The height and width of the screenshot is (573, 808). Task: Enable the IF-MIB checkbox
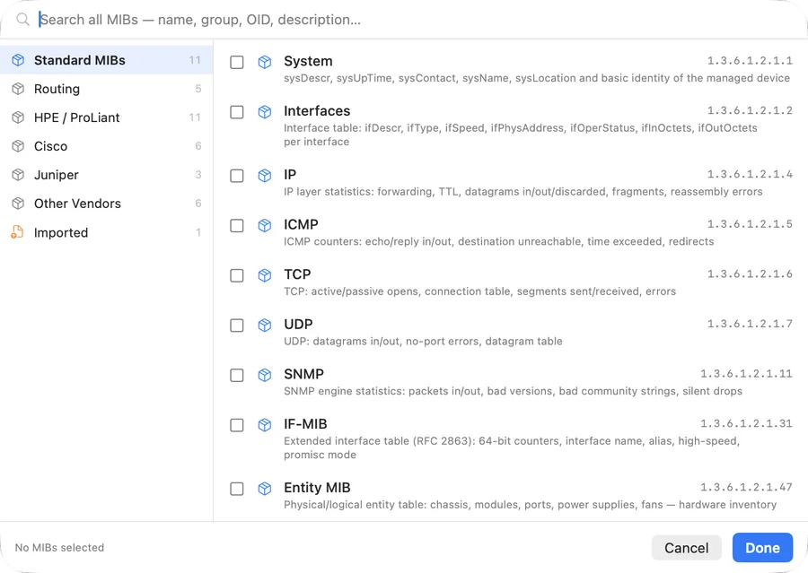tap(237, 425)
